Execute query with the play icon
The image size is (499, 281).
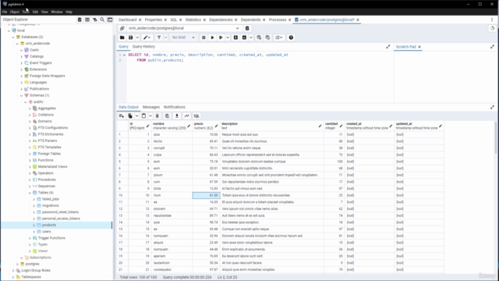212,37
